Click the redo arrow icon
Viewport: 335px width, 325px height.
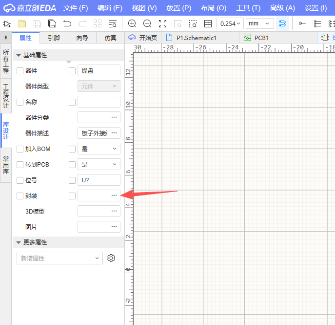coord(82,23)
